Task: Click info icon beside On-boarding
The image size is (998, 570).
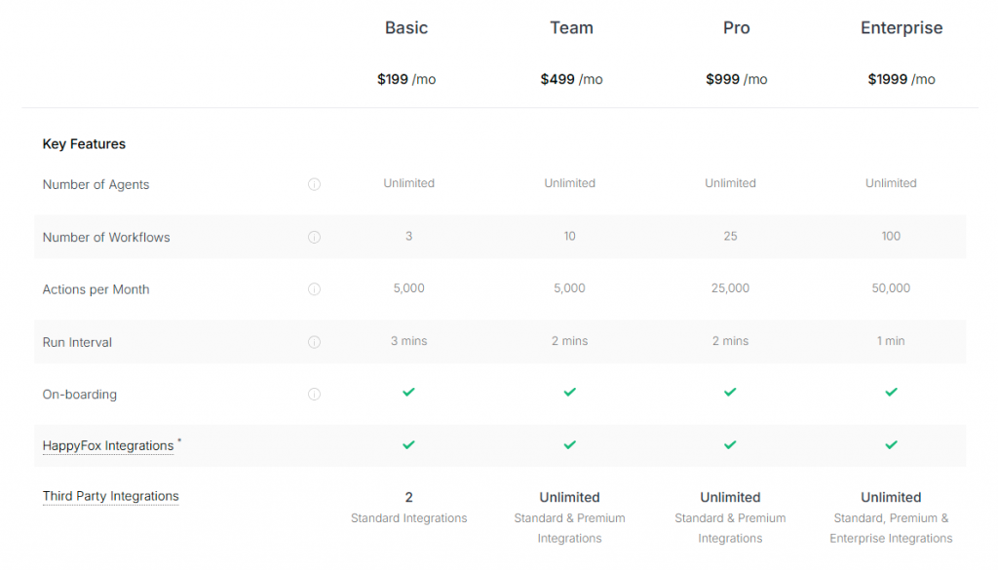Action: coord(314,395)
